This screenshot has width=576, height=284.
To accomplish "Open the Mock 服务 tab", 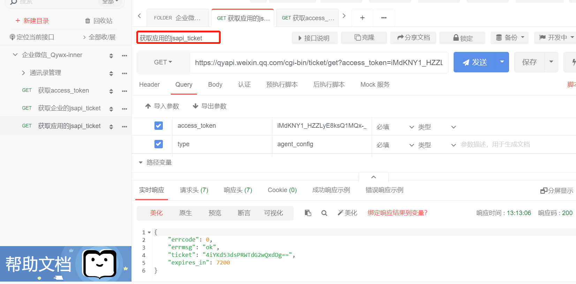I will pyautogui.click(x=375, y=85).
